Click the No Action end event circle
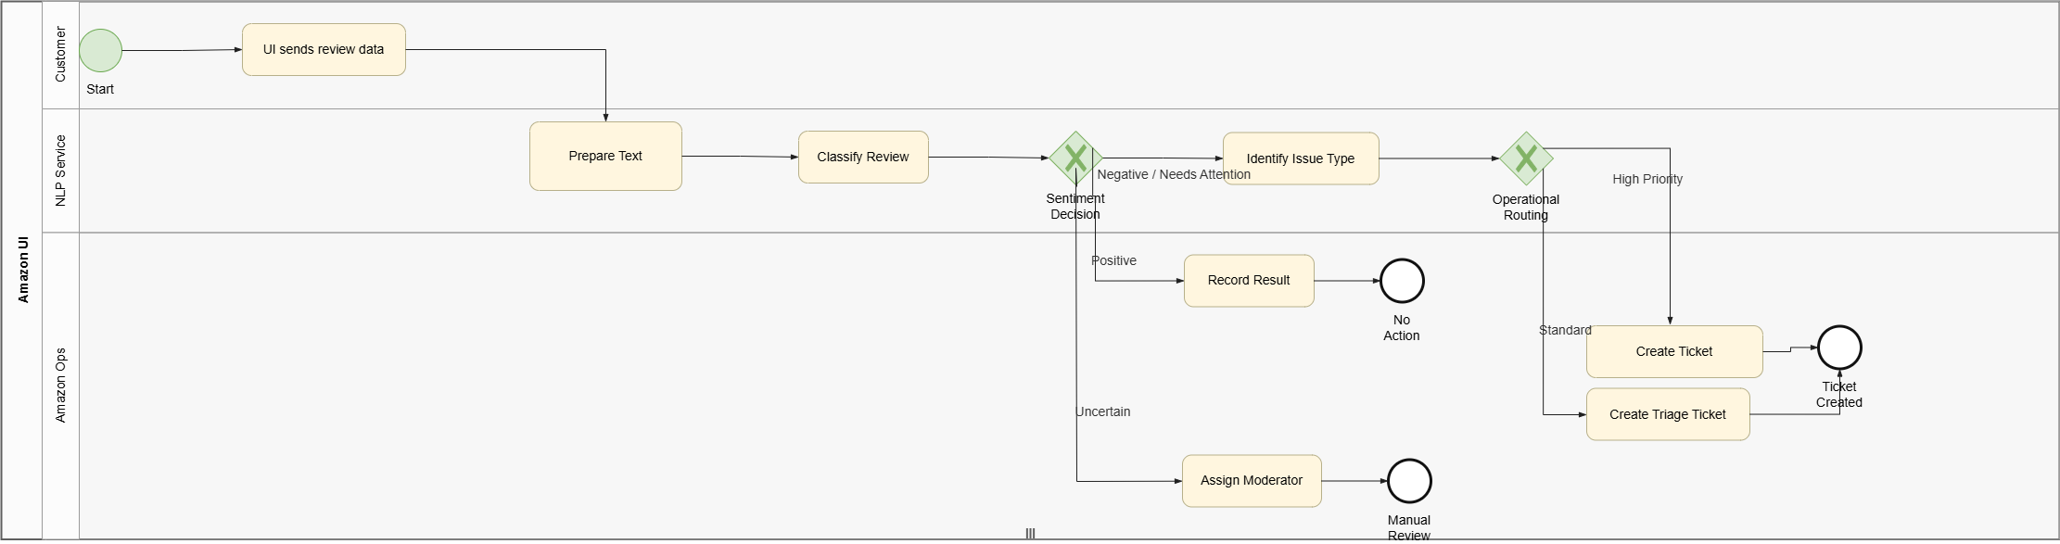Viewport: 2060px width, 544px height. 1401,281
